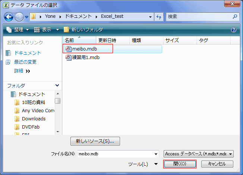Viewport: 243px width, 175px height.
Task: Expand the ファイル名 dropdown arrow
Action: [156, 154]
